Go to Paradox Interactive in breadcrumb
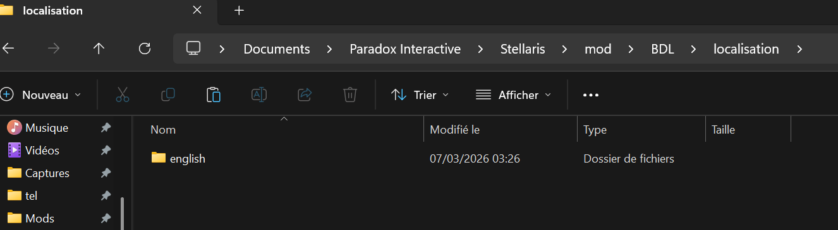 coord(405,49)
